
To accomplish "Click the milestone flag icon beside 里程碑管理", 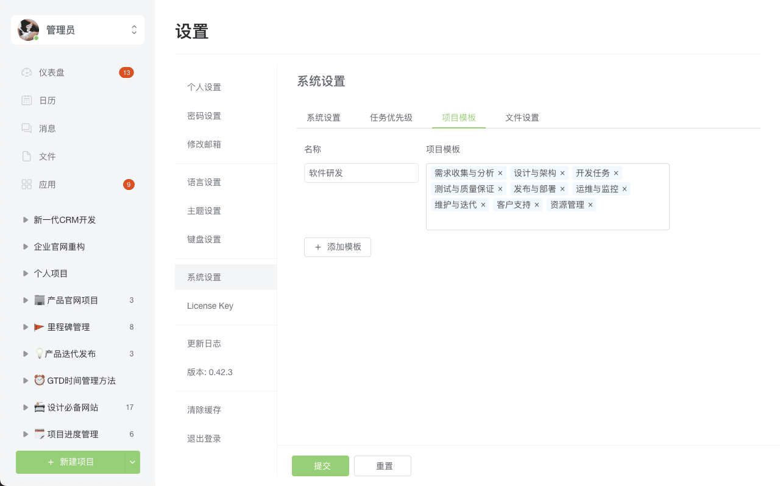I will (x=38, y=326).
